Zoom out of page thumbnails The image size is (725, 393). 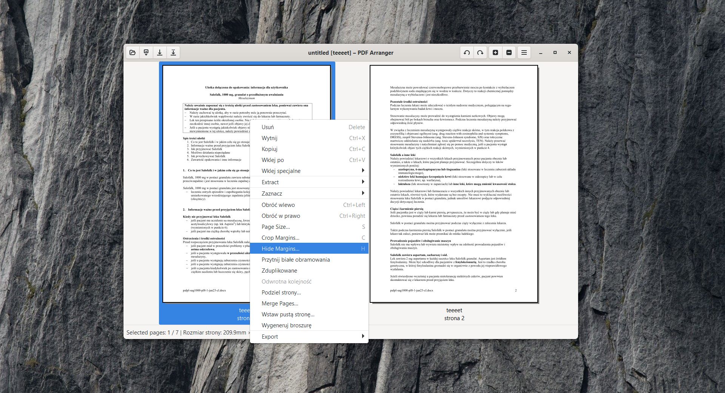coord(509,52)
